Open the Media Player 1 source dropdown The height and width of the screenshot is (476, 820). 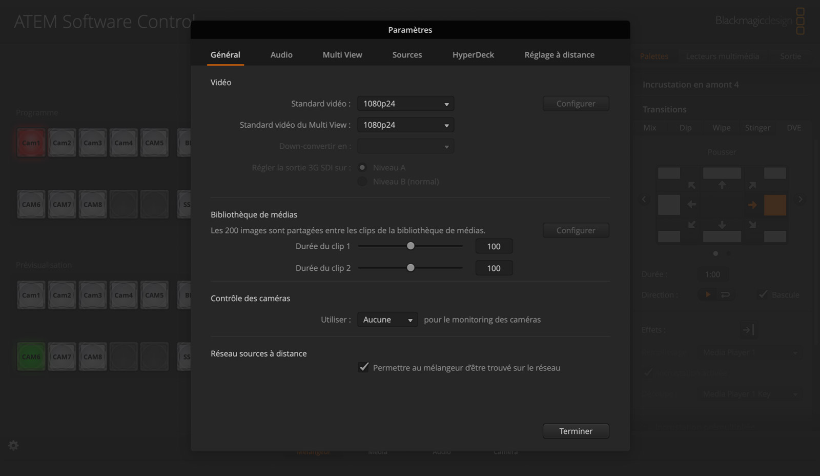click(x=751, y=352)
